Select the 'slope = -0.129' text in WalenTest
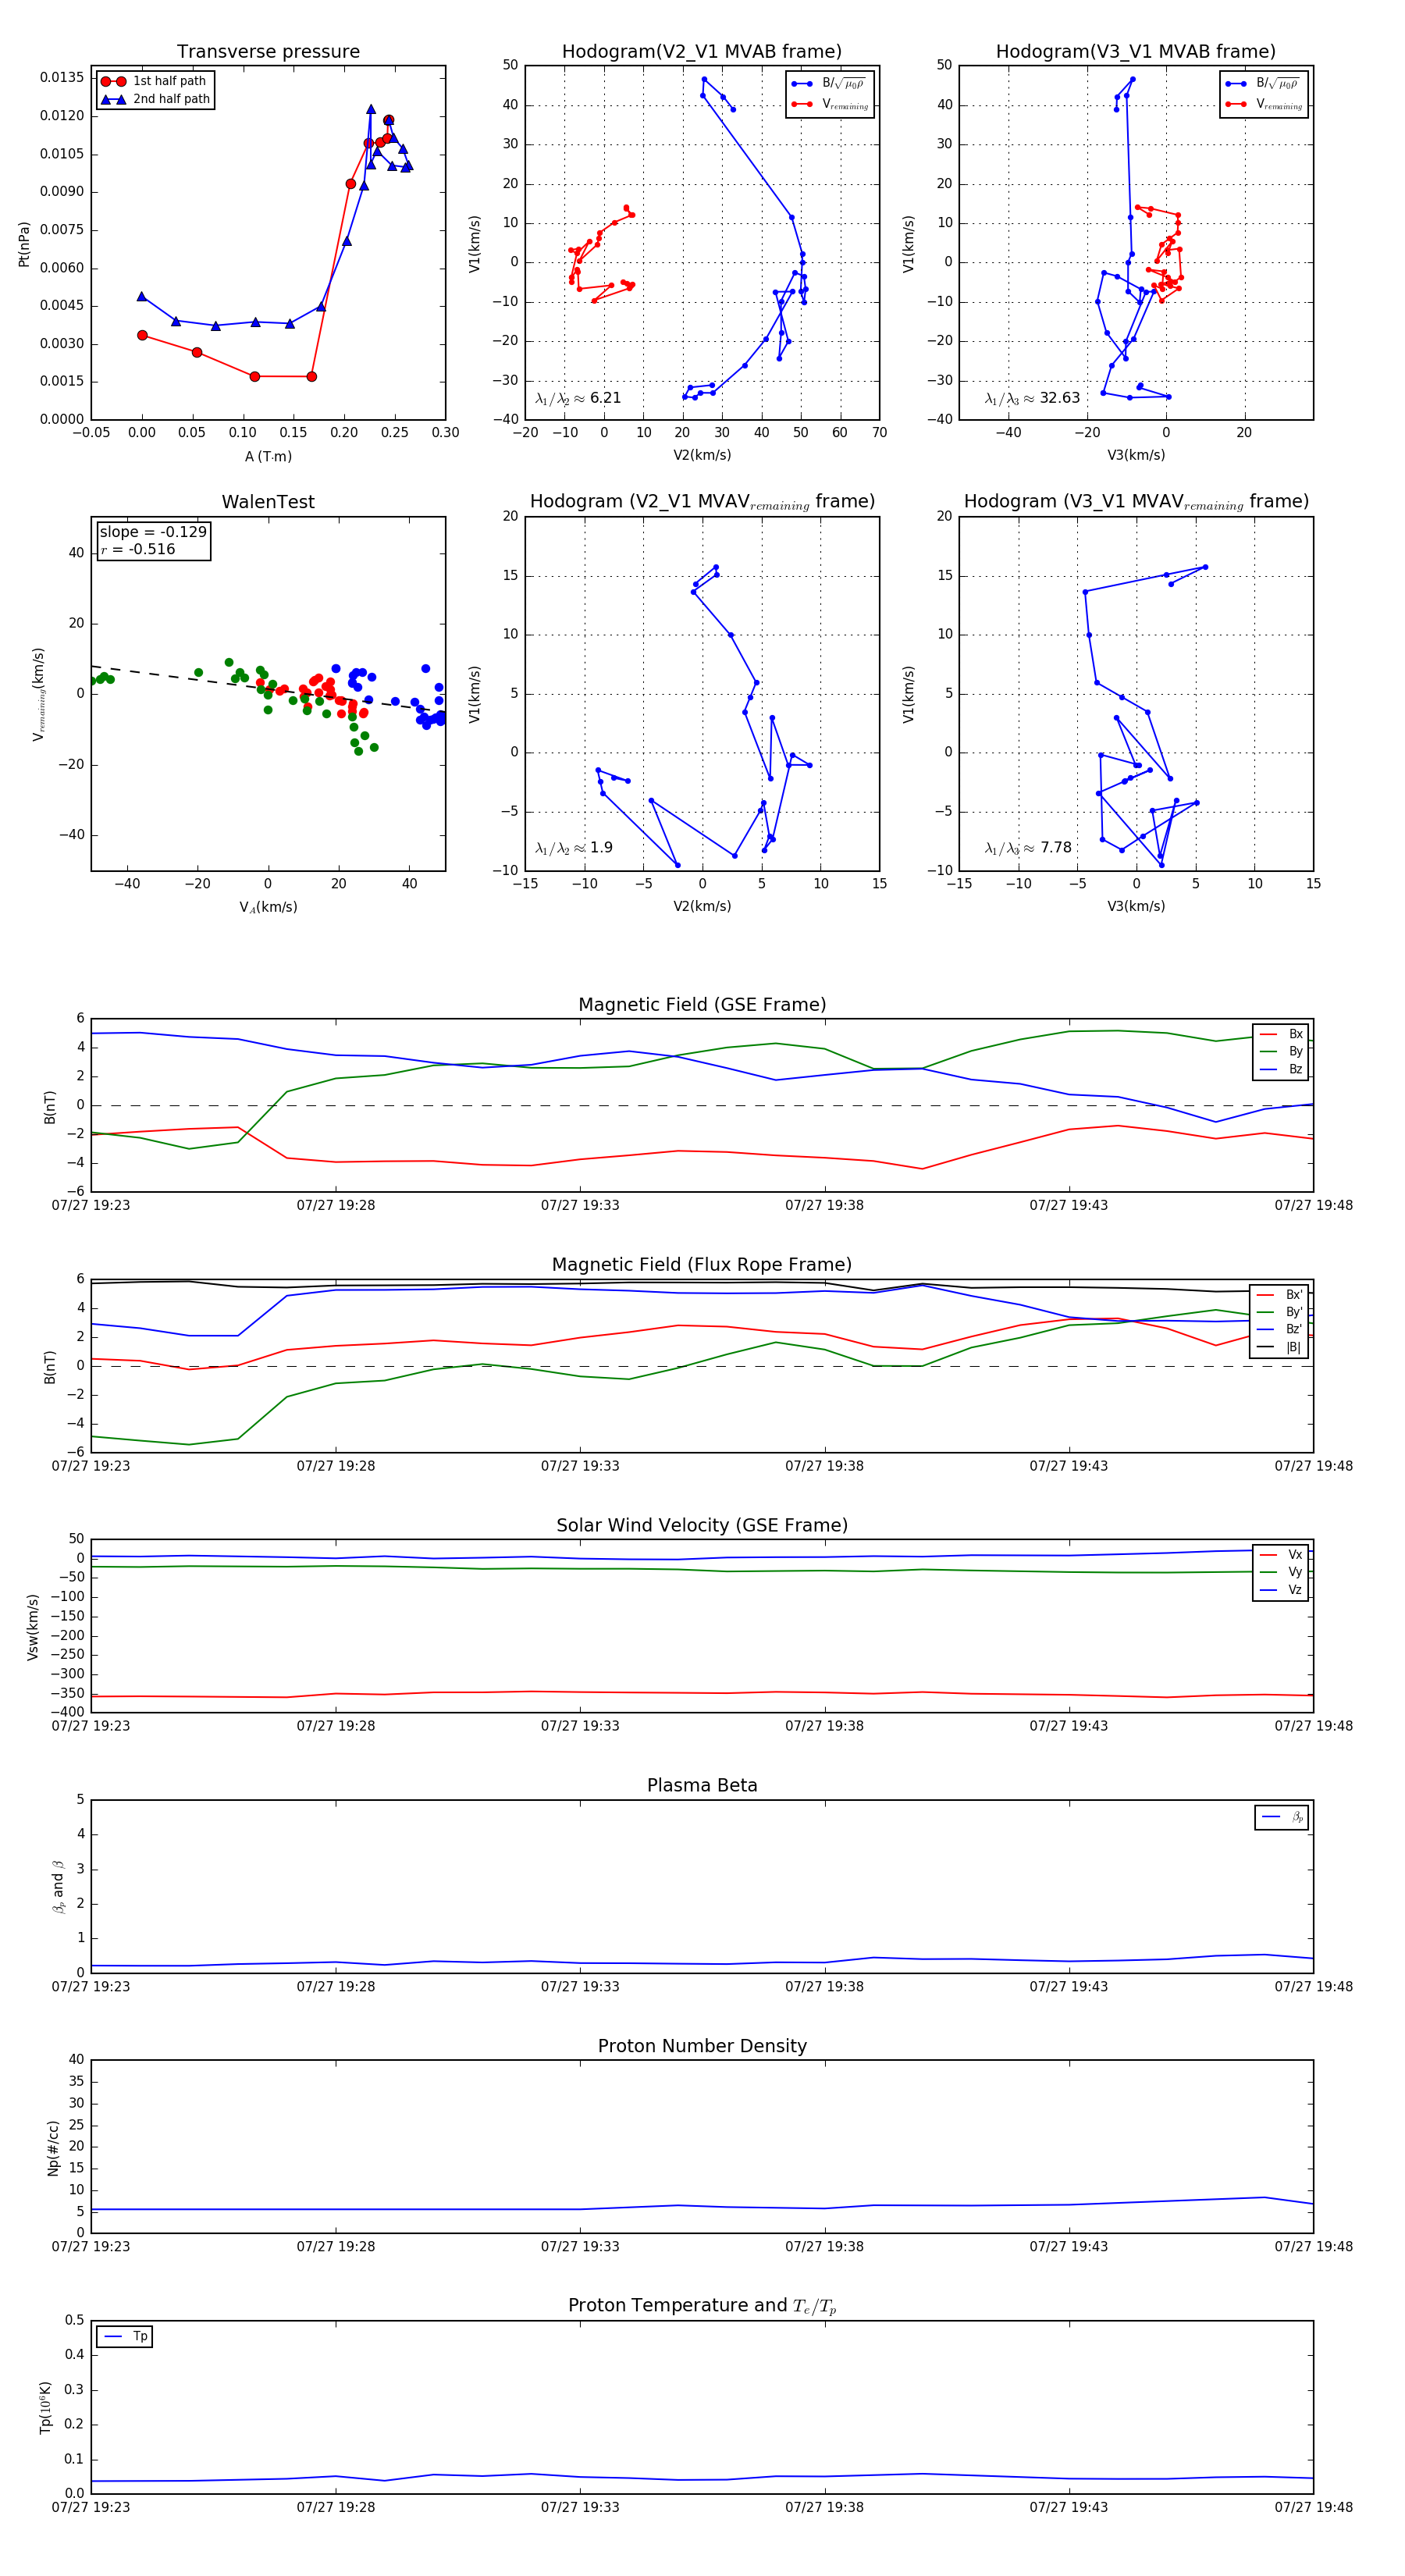Image resolution: width=1405 pixels, height=2576 pixels. coord(153,532)
